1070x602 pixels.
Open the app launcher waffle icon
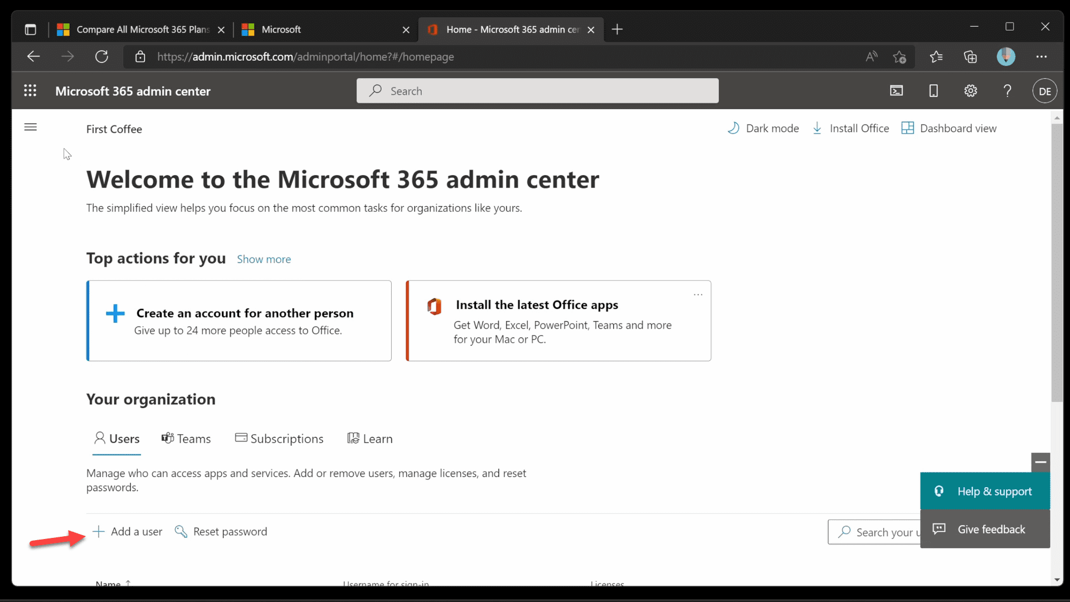point(30,91)
